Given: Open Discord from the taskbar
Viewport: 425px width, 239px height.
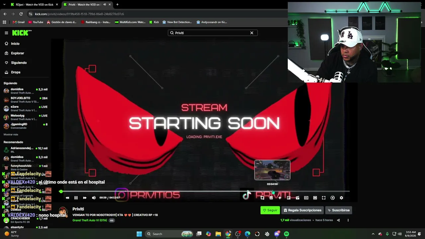Looking at the screenshot, I should tap(277, 234).
